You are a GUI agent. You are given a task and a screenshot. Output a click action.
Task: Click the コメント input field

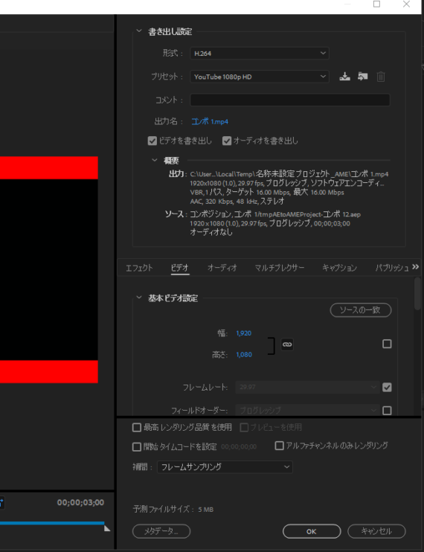pyautogui.click(x=290, y=100)
